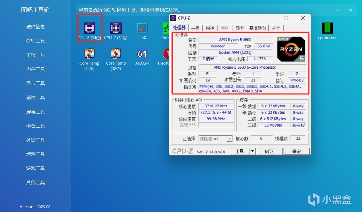This screenshot has height=212, width=362.
Task: Minimize the 图吧工具箱 window
Action: coord(338,10)
